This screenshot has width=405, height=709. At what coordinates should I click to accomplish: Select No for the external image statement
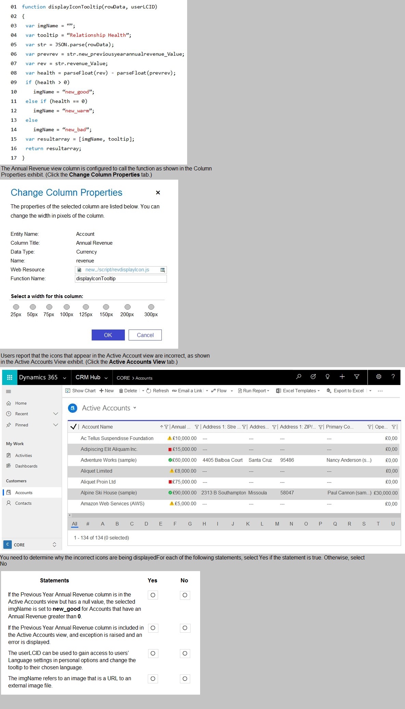pyautogui.click(x=185, y=679)
